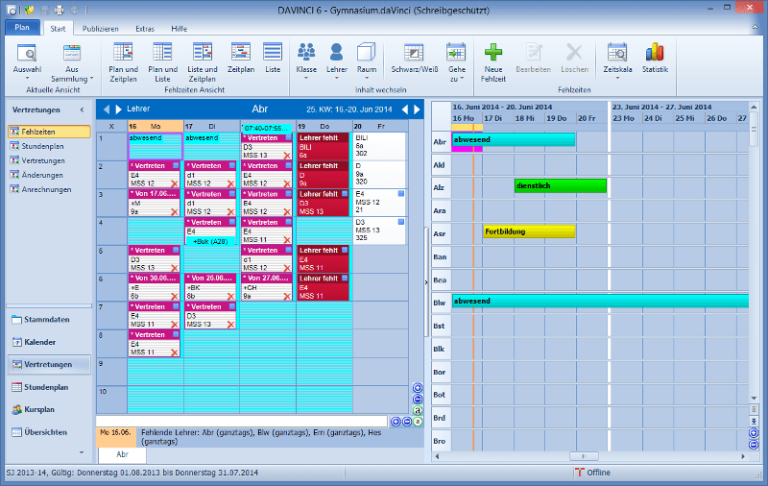Toggle the splitter arrow between the panes
The image size is (768, 486).
(x=426, y=282)
